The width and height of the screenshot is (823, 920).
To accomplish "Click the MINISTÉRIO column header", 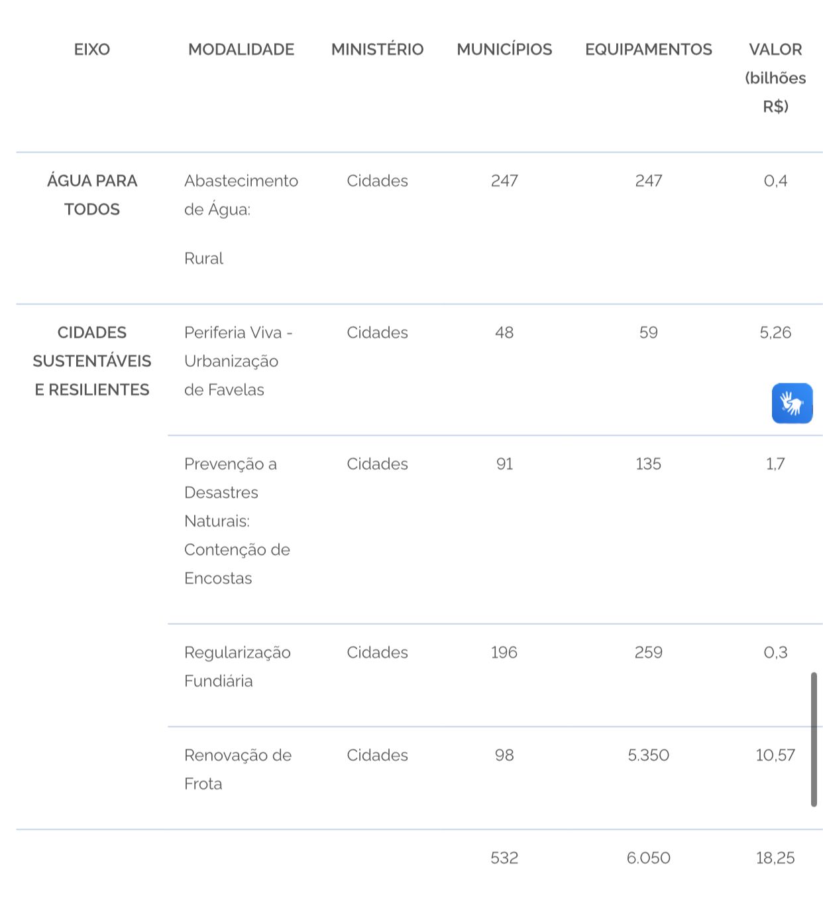I will [x=378, y=50].
